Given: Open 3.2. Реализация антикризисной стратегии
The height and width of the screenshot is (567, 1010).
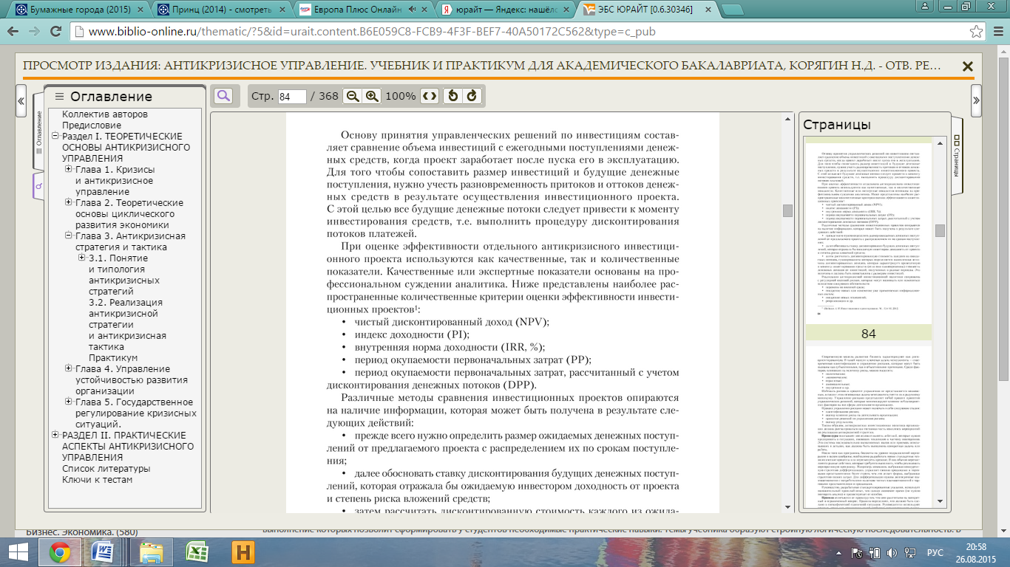Looking at the screenshot, I should (127, 325).
